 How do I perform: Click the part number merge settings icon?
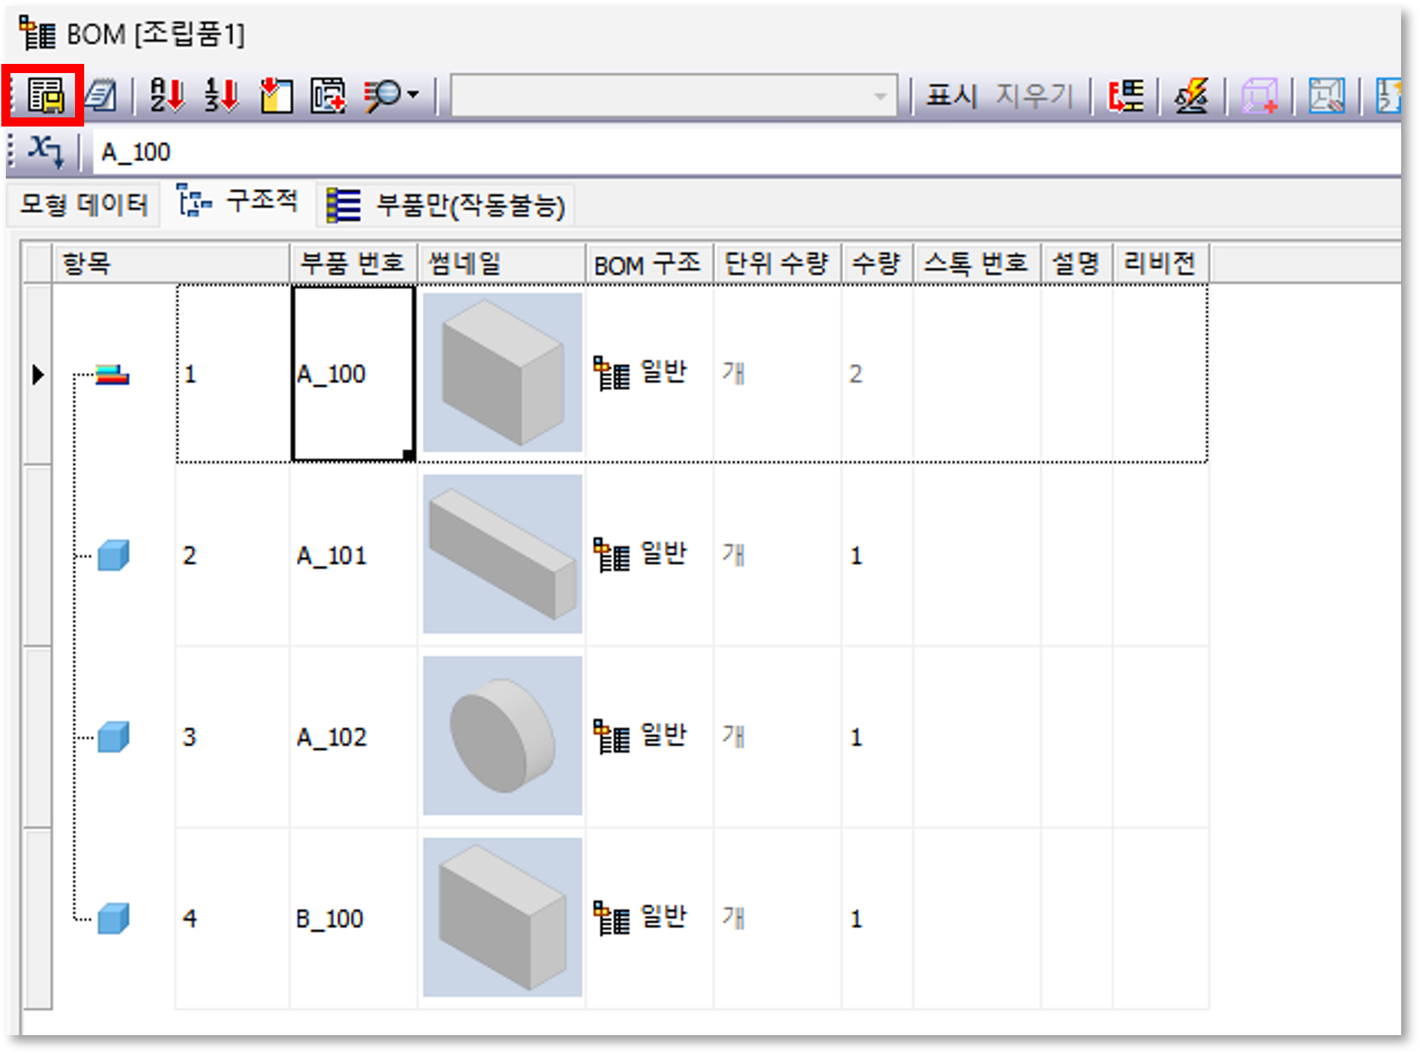[x=1126, y=96]
